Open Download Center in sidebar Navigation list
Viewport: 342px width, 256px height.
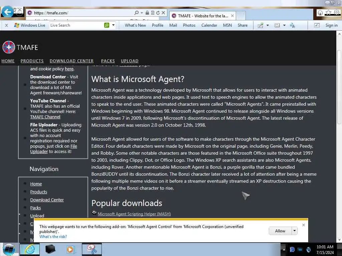47,200
